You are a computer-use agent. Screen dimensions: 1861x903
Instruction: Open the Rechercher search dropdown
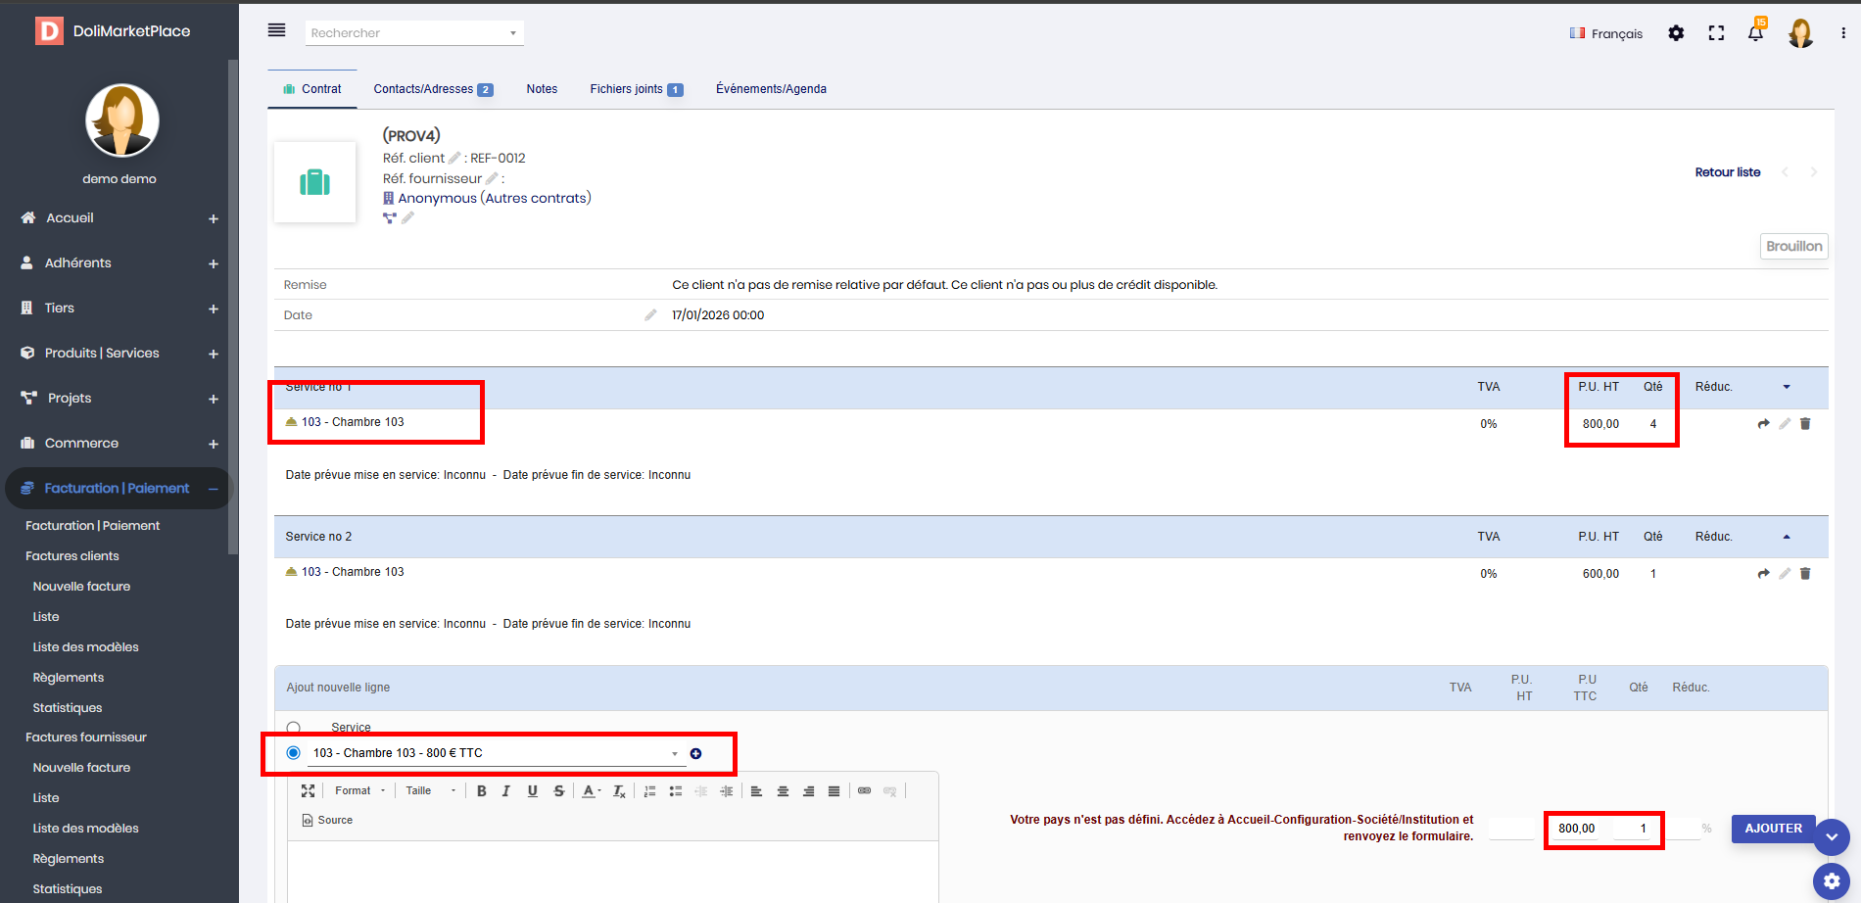tap(414, 33)
